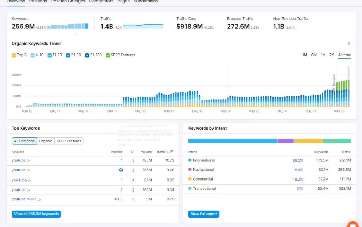362x227 pixels.
Task: Select the All time range
Action: (x=344, y=55)
